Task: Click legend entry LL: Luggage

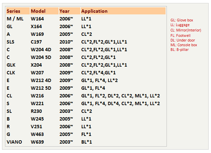Action: click(180, 25)
